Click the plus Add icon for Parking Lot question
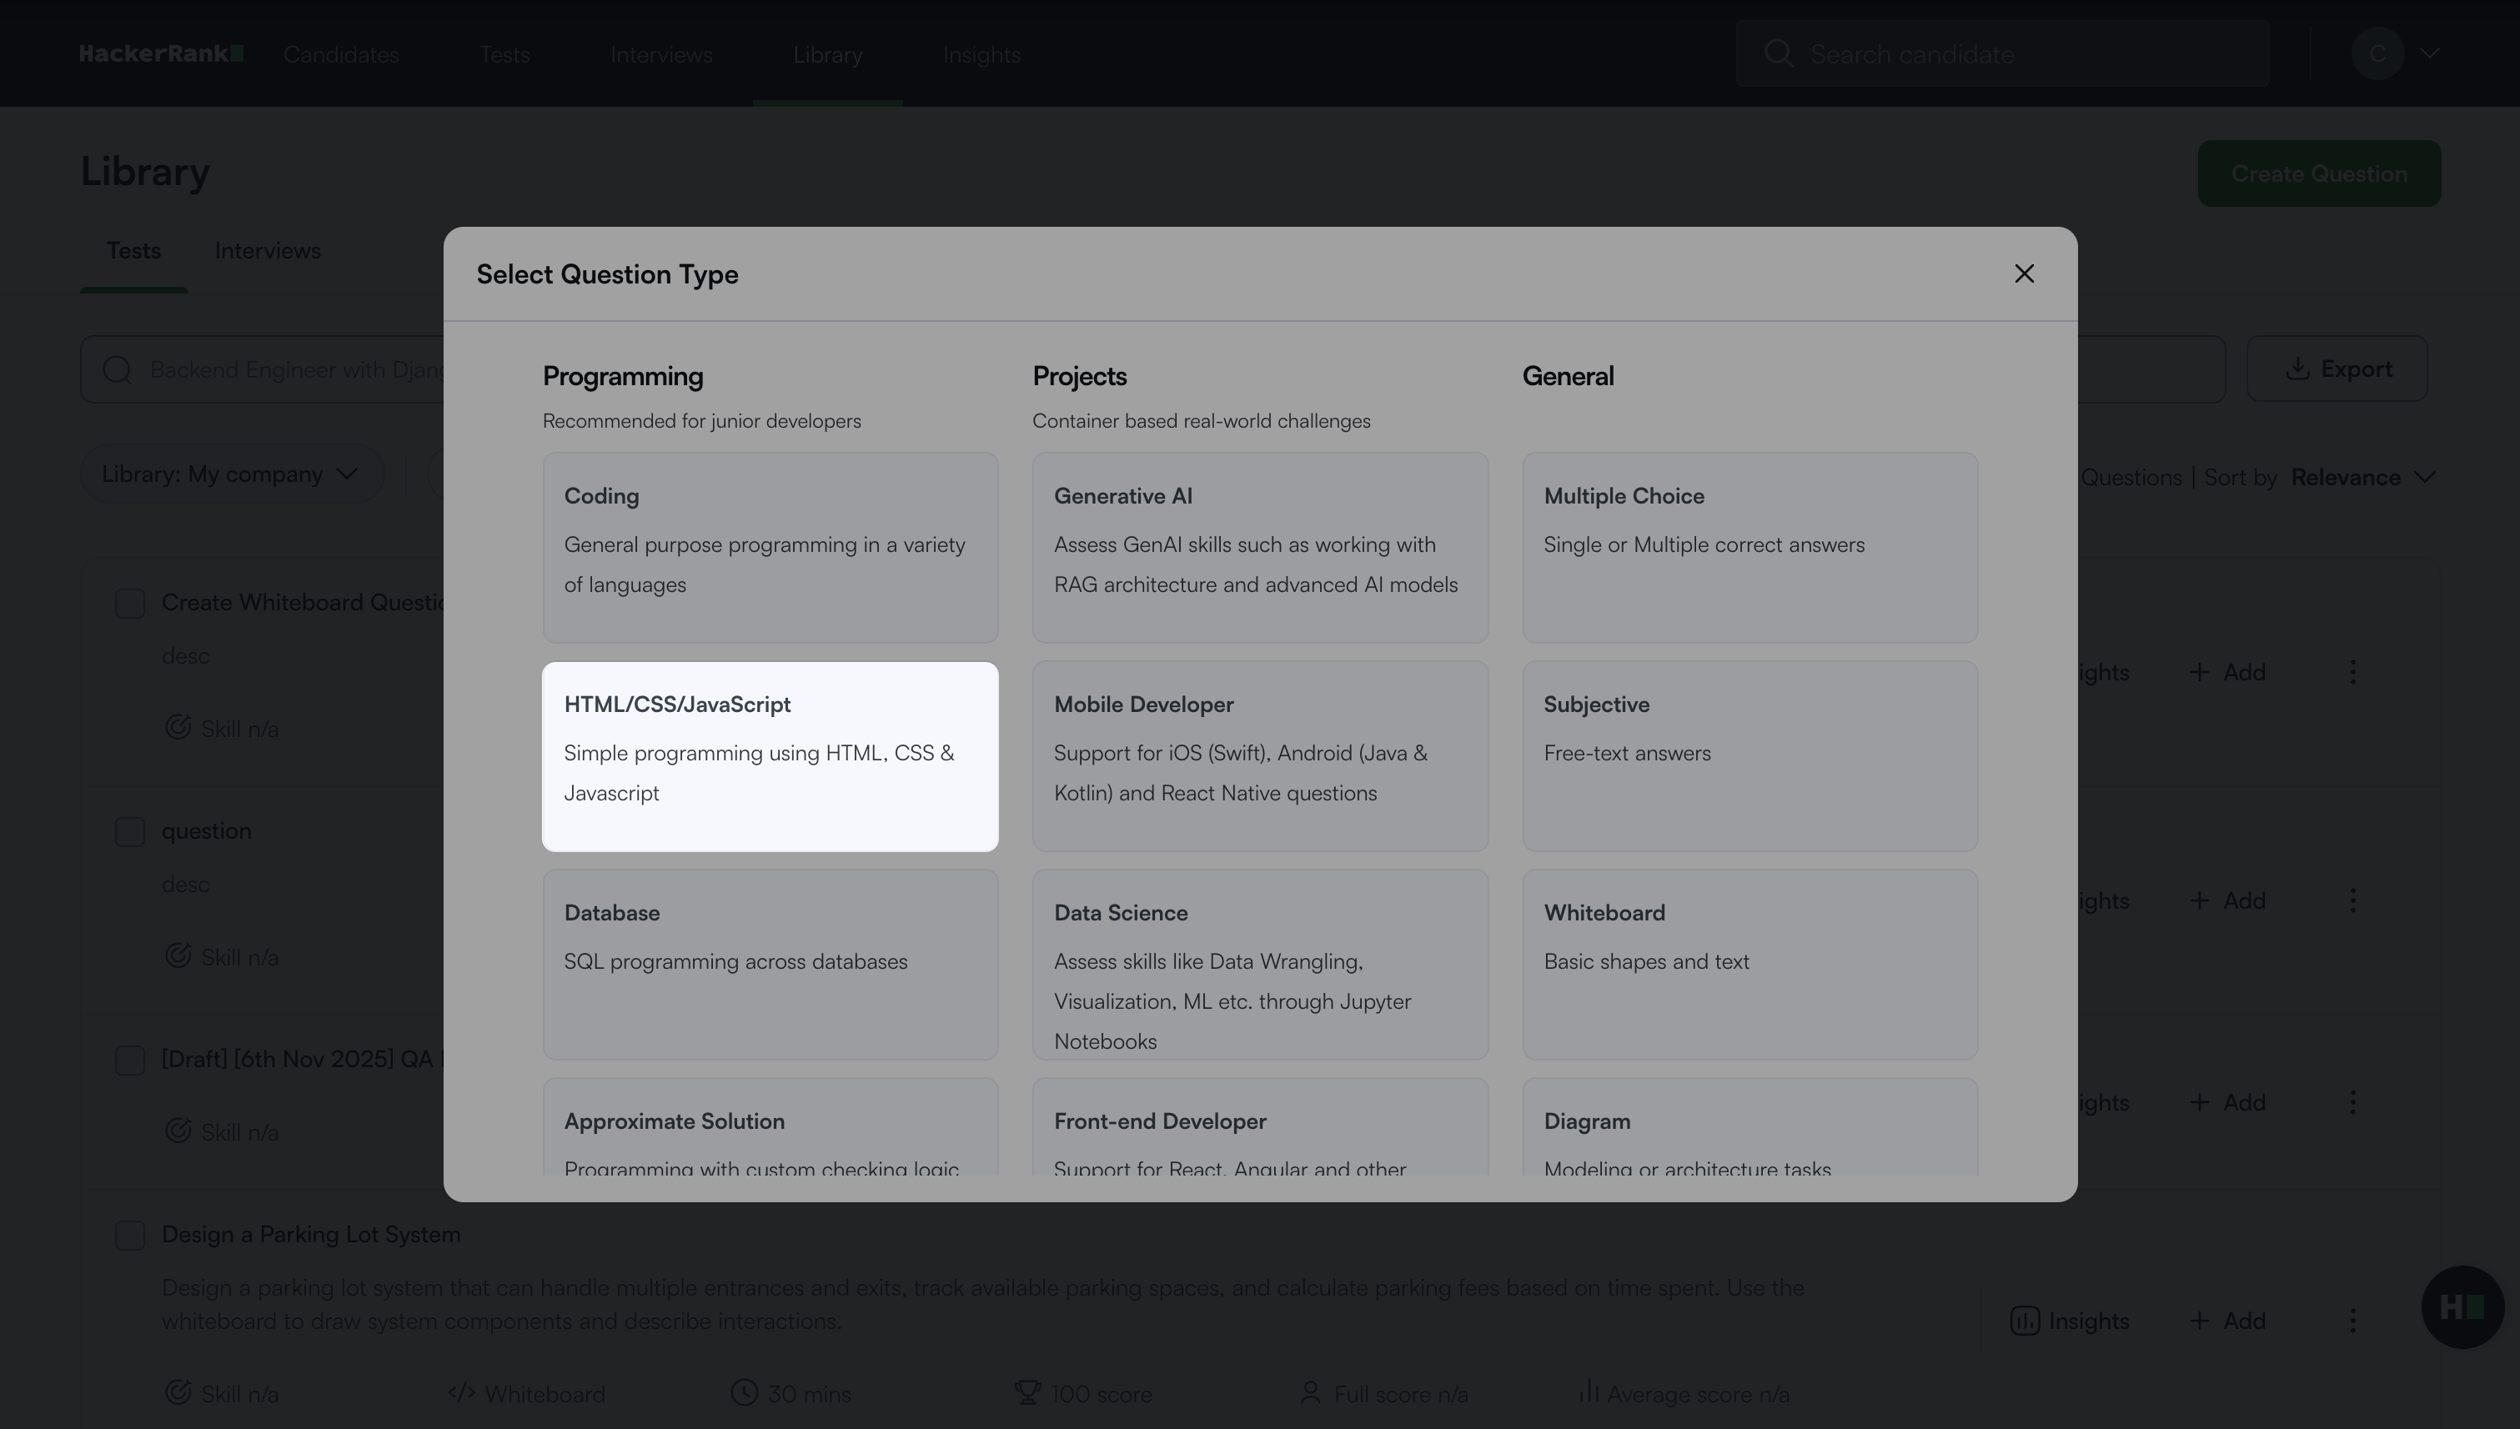Viewport: 2520px width, 1429px height. pos(2199,1321)
